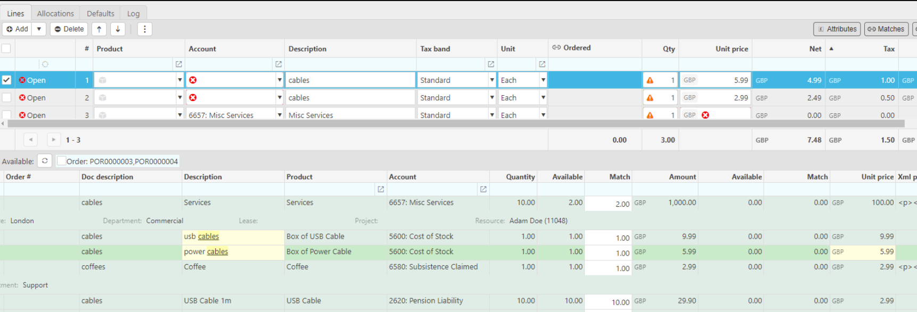The height and width of the screenshot is (312, 917).
Task: Open the Each unit dropdown on line 1
Action: pos(543,80)
